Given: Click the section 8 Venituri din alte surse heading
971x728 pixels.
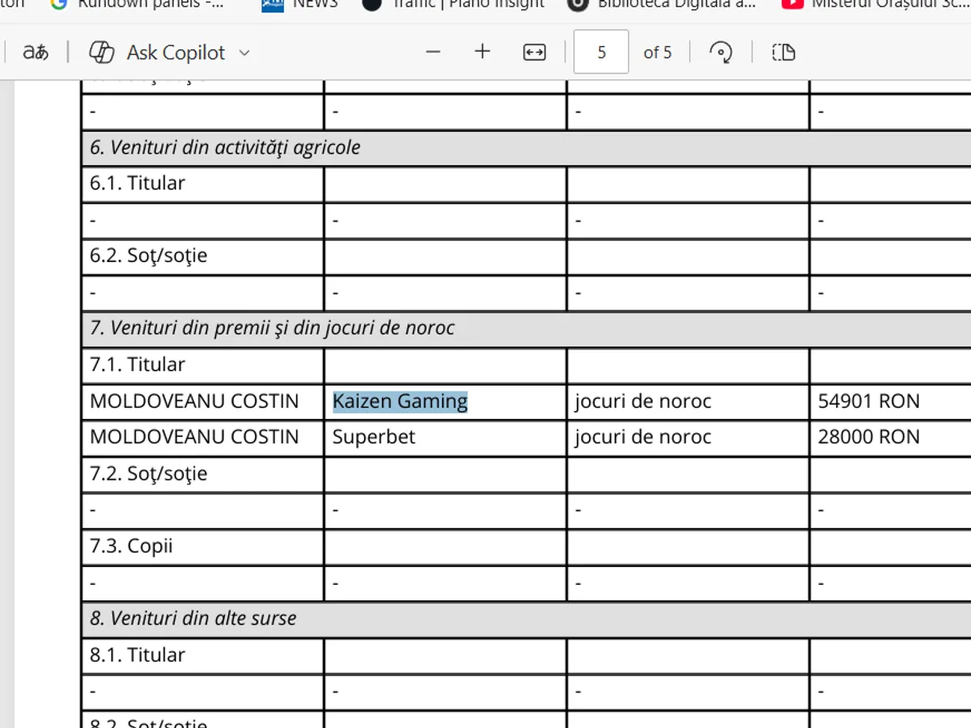Looking at the screenshot, I should tap(193, 619).
